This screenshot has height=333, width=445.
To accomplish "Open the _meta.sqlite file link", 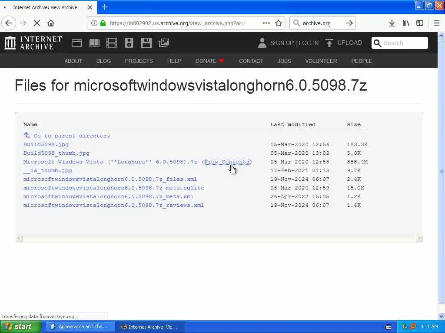I will (x=114, y=188).
